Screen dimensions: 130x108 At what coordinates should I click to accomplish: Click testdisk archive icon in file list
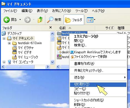coord(59,57)
